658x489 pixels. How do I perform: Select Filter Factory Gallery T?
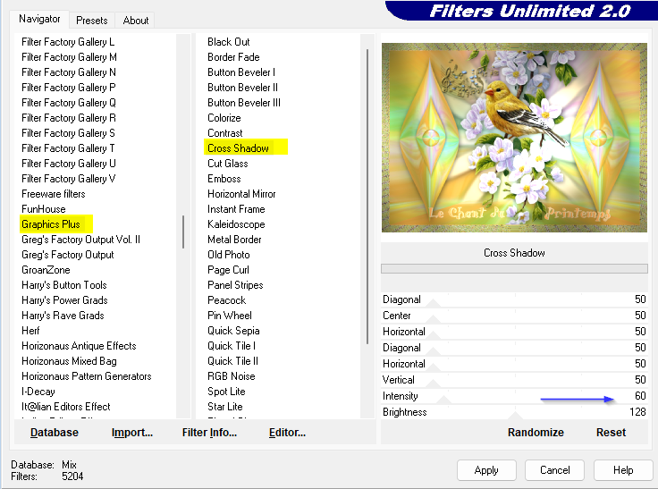click(69, 148)
